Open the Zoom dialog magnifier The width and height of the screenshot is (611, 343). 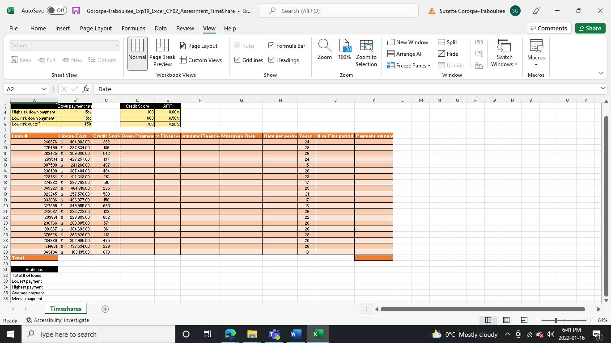pyautogui.click(x=324, y=50)
